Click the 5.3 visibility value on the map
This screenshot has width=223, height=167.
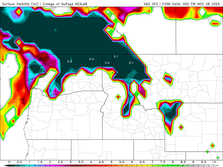coord(26,67)
